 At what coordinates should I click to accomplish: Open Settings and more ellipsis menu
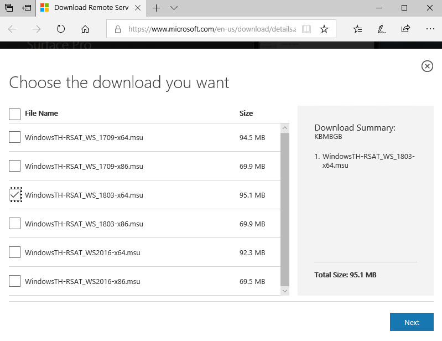point(430,29)
